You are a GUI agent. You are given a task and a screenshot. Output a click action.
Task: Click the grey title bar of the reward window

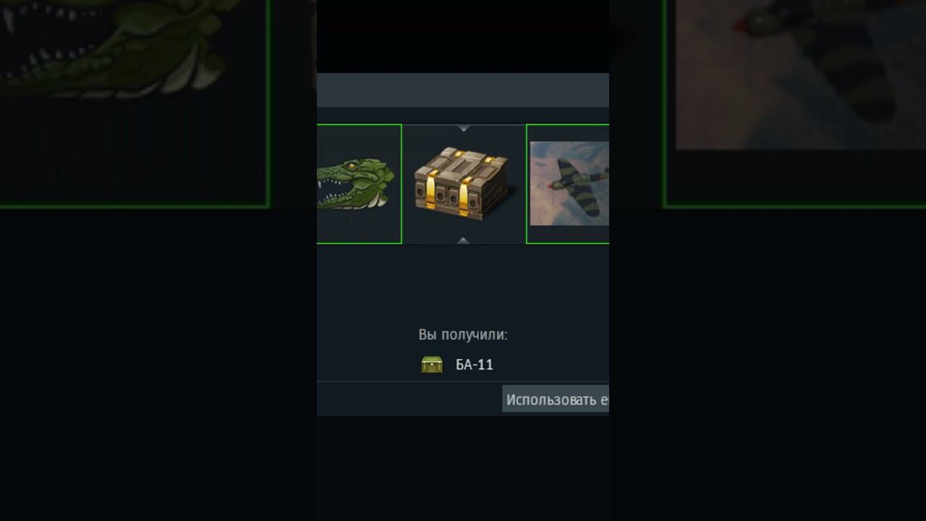click(x=463, y=90)
